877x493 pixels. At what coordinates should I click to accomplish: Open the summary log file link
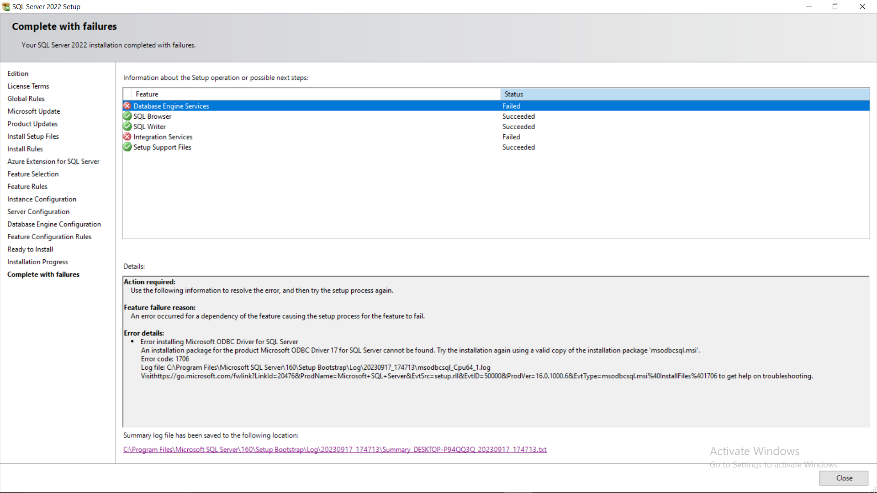point(335,450)
